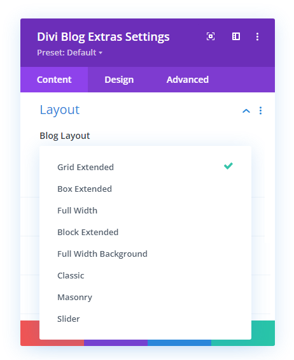294x360 pixels.
Task: Click the snap modal to sidebar icon
Action: (235, 36)
